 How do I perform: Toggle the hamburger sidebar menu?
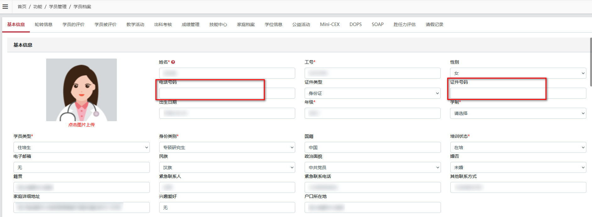pos(5,7)
